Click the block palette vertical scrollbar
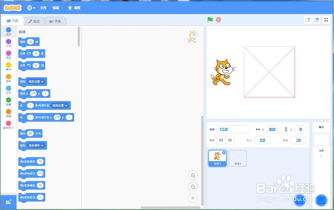 [79, 36]
